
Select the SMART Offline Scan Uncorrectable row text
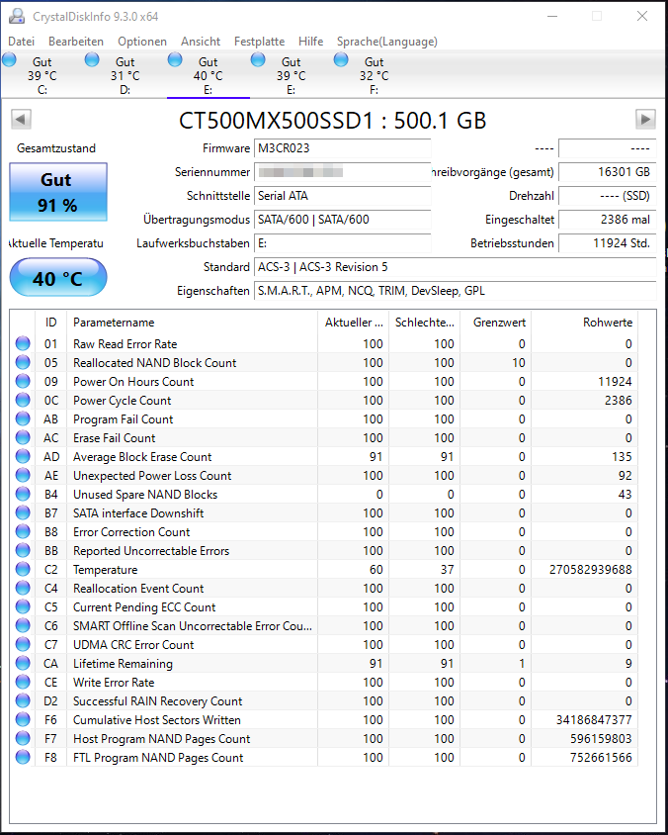193,625
